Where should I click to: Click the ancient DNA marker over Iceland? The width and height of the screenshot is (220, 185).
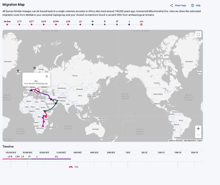[18, 70]
